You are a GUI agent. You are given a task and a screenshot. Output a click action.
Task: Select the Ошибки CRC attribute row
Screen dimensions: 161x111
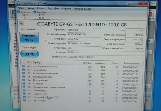tap(82, 94)
